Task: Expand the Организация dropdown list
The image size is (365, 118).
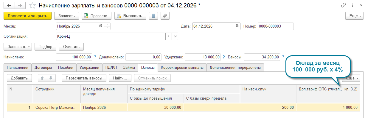Action: coord(168,36)
